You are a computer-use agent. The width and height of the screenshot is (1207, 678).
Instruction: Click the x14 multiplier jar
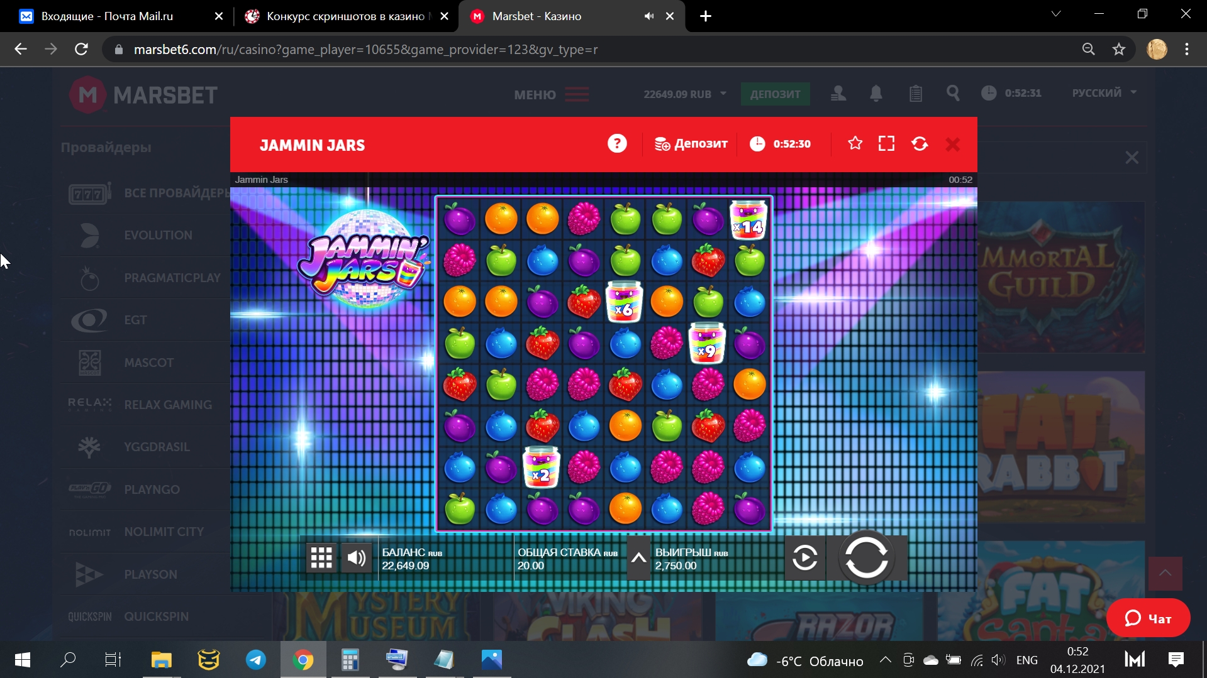pyautogui.click(x=748, y=220)
